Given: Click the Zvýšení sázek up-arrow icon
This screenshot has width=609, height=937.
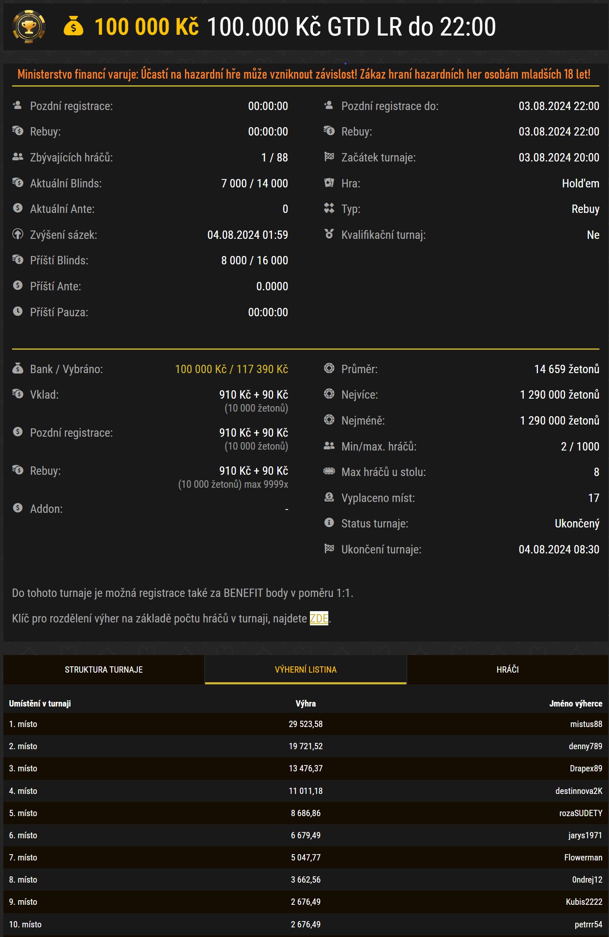Looking at the screenshot, I should click(x=18, y=234).
